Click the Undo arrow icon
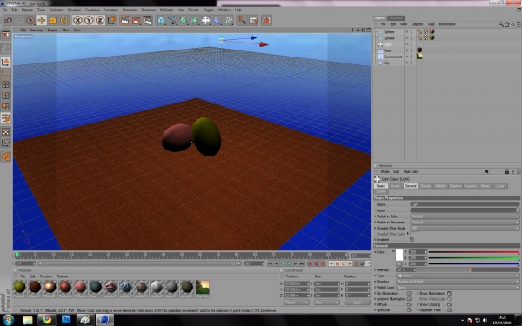The width and height of the screenshot is (522, 326). [x=8, y=20]
